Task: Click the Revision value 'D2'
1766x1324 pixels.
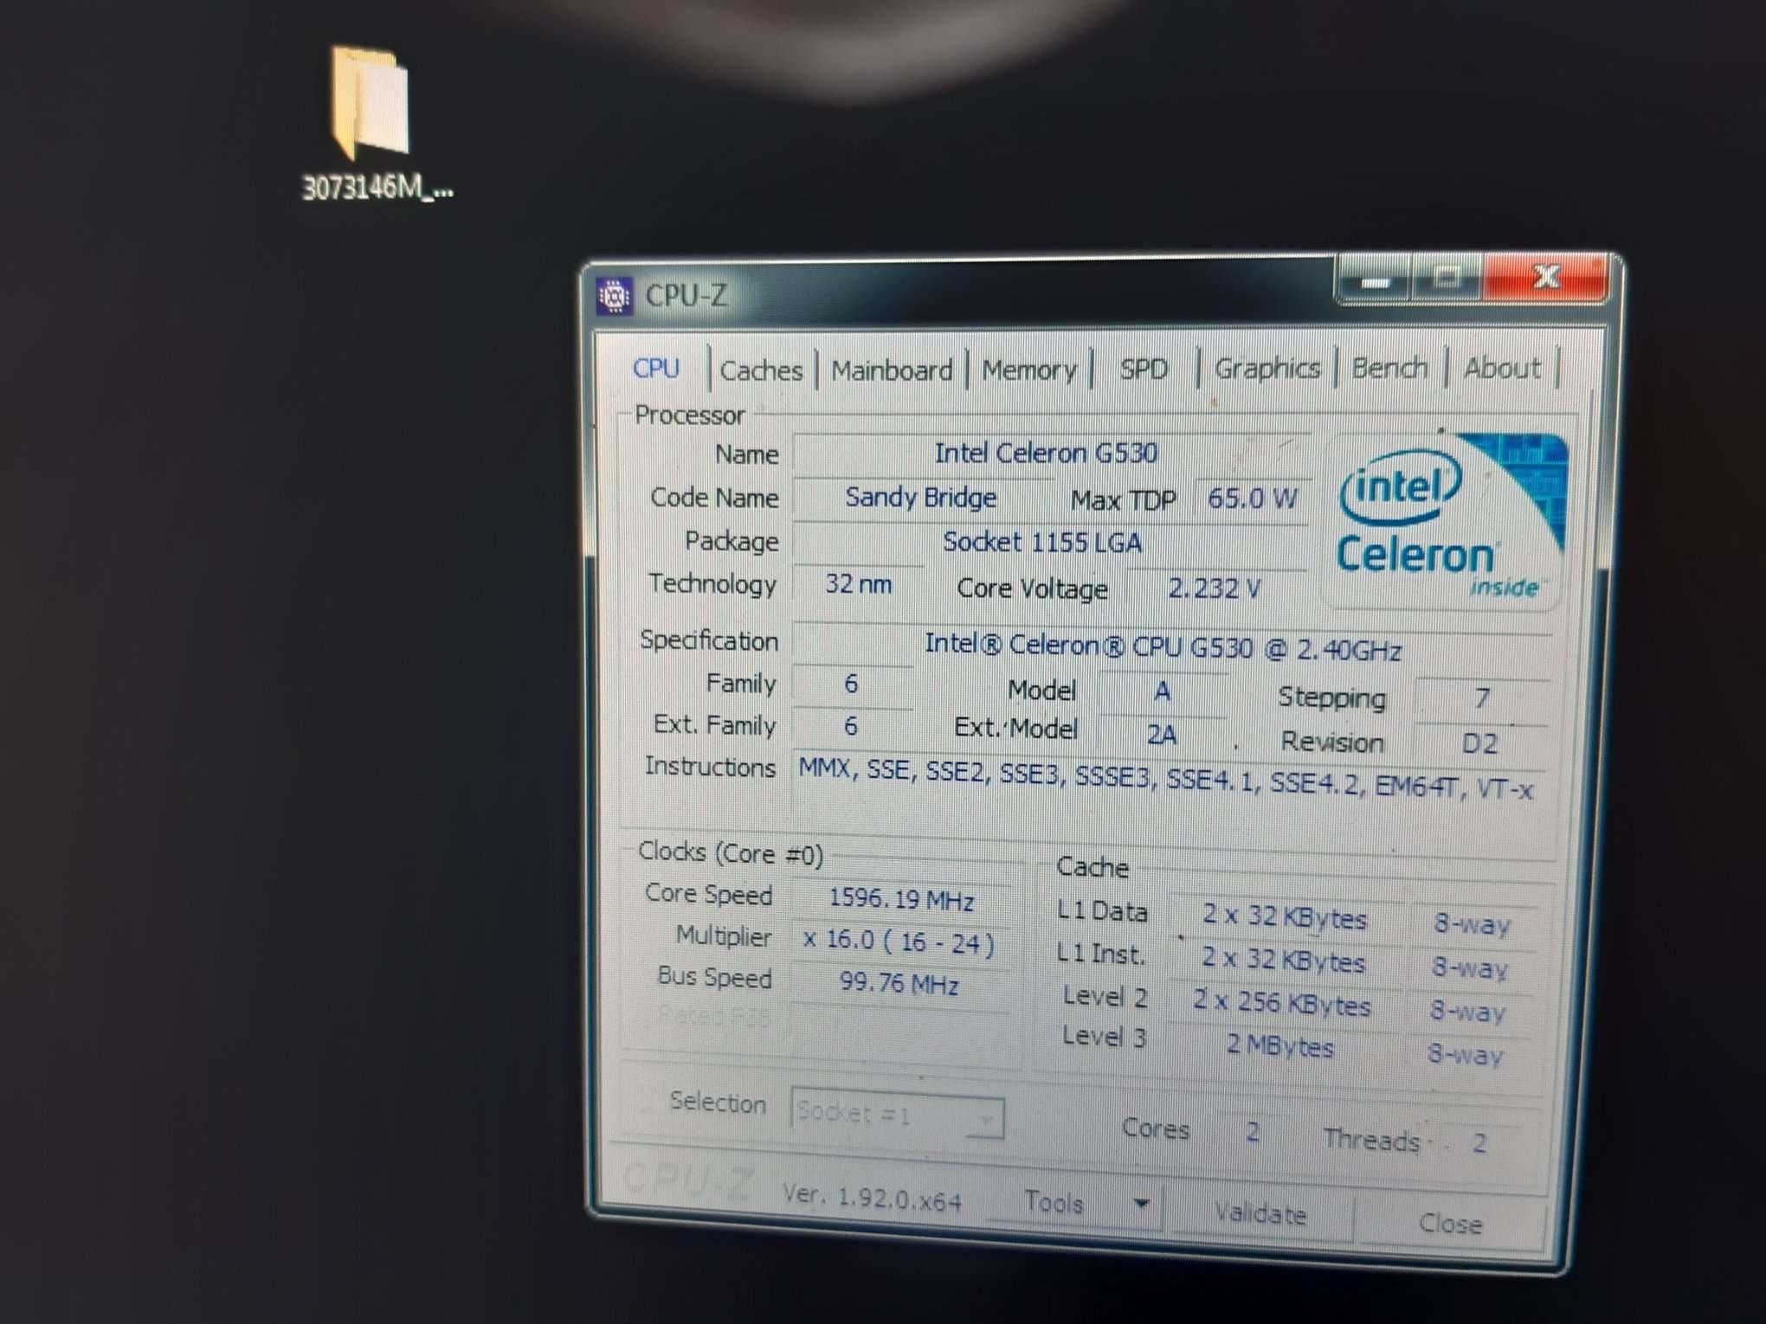Action: coord(1479,743)
